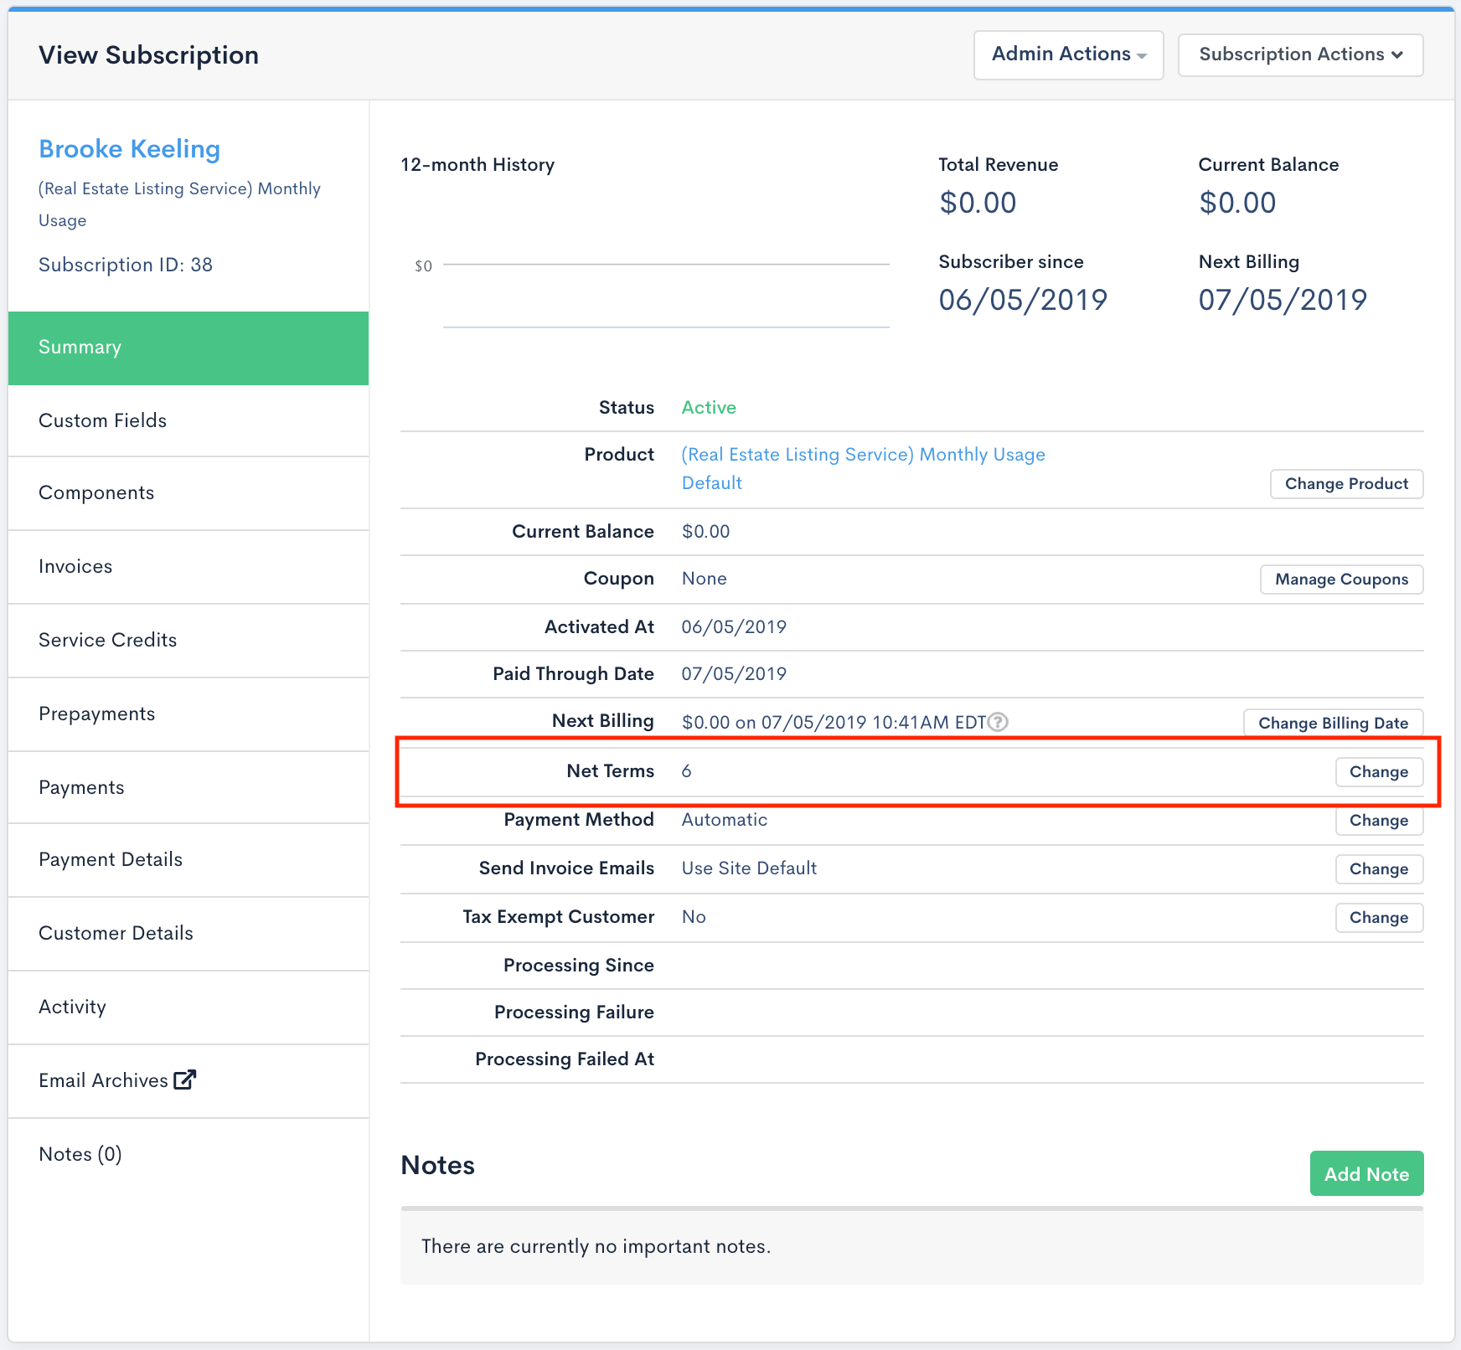Image resolution: width=1461 pixels, height=1350 pixels.
Task: Click the Next Billing date 07/05/2019 heading value
Action: tap(1283, 300)
